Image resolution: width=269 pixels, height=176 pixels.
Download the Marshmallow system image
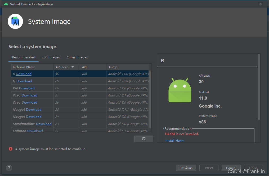click(x=44, y=124)
